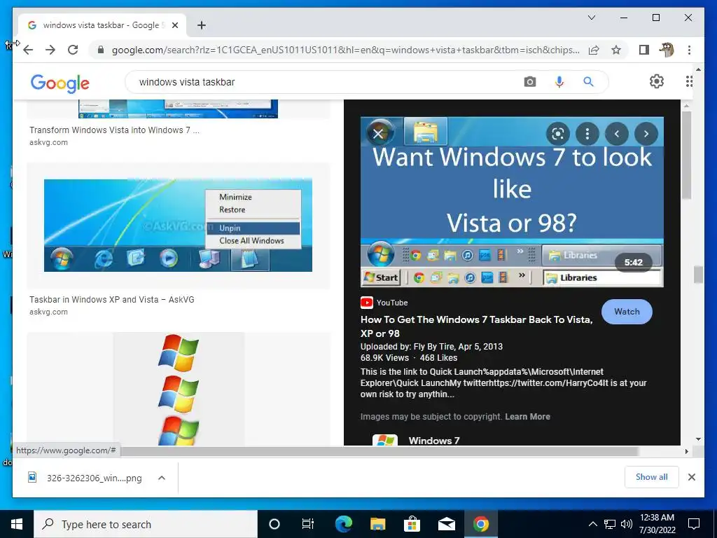
Task: Open the Windows Start menu
Action: 17,524
